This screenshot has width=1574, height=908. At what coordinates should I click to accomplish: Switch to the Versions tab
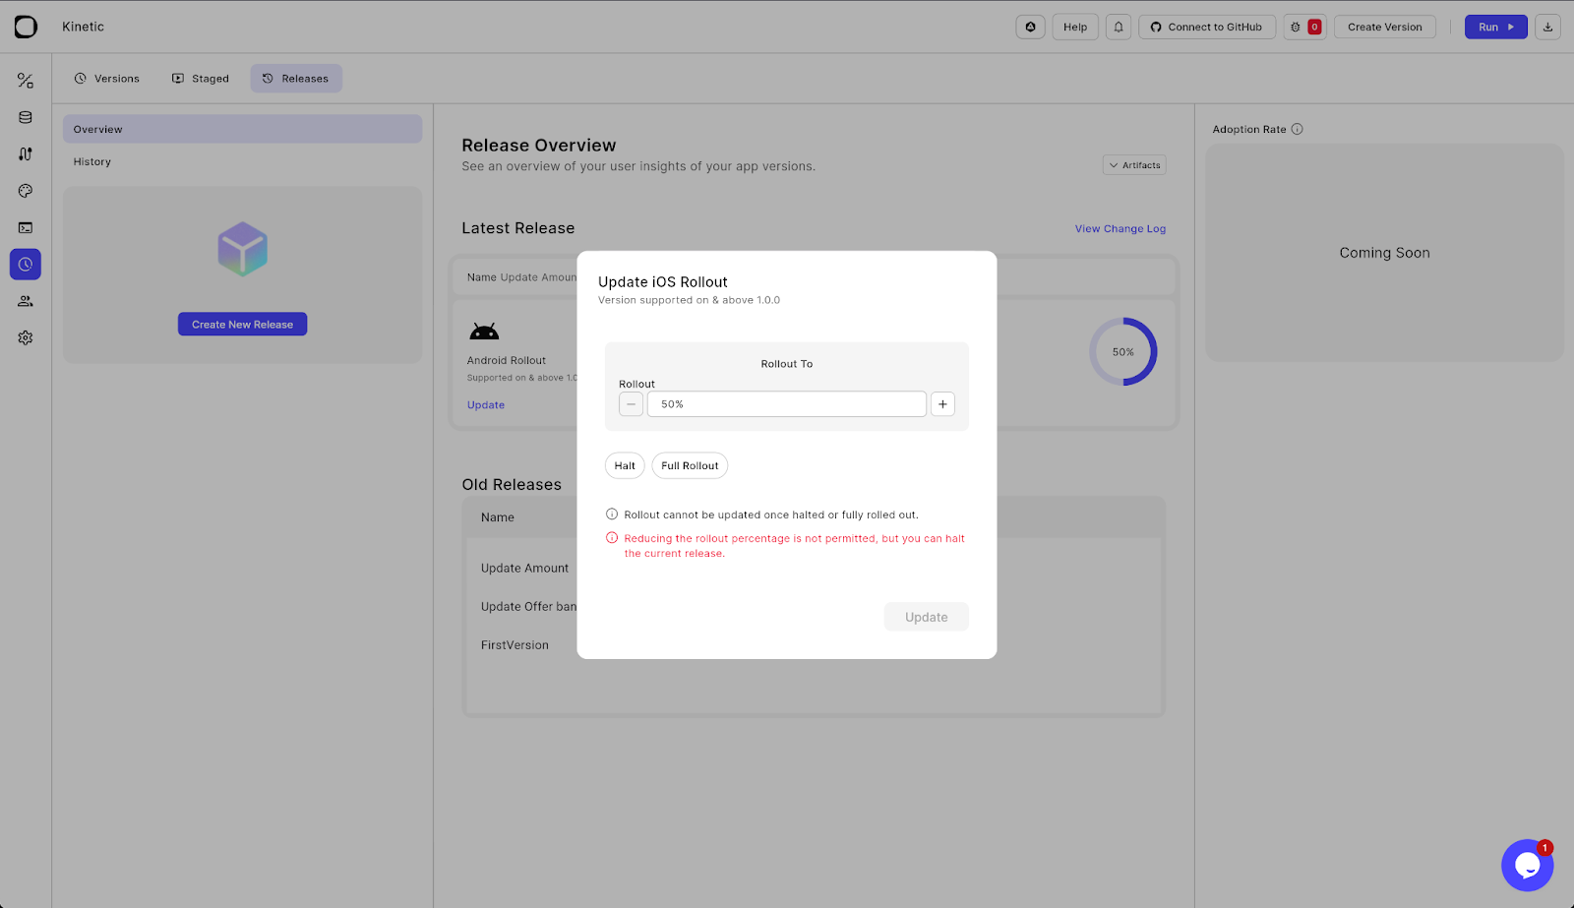coord(107,79)
